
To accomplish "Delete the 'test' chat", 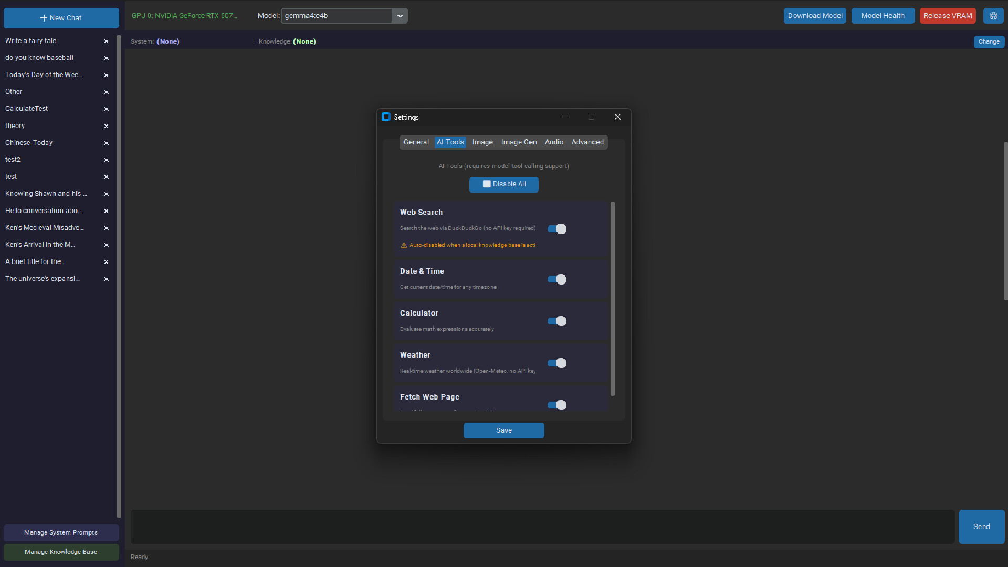I will pyautogui.click(x=106, y=177).
